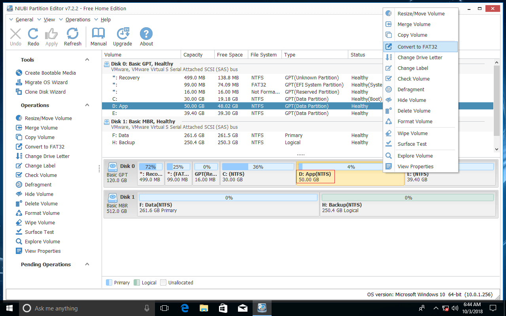Open the Manual book icon
Image resolution: width=506 pixels, height=316 pixels.
[98, 37]
